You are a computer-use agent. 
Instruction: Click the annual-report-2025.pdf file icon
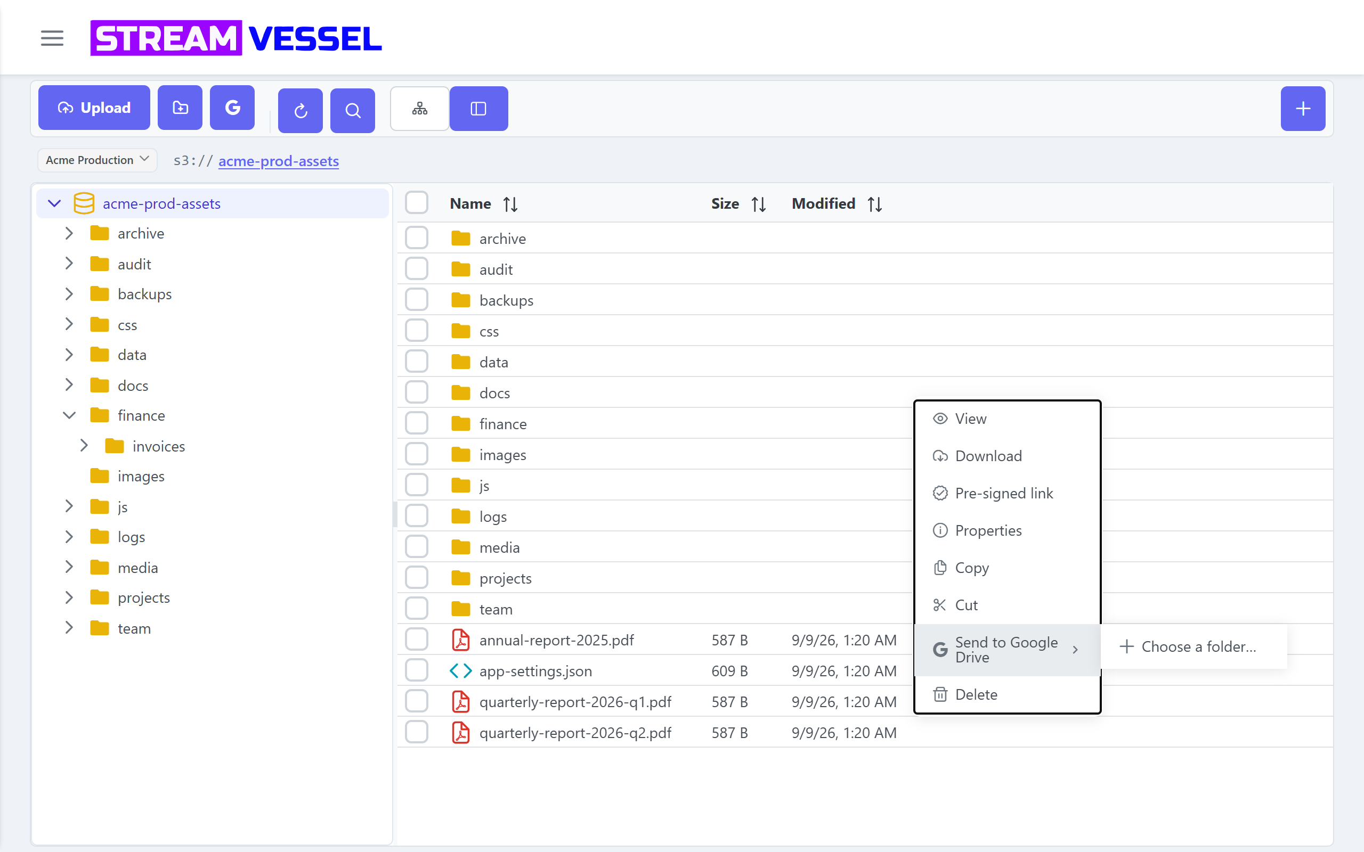click(460, 640)
